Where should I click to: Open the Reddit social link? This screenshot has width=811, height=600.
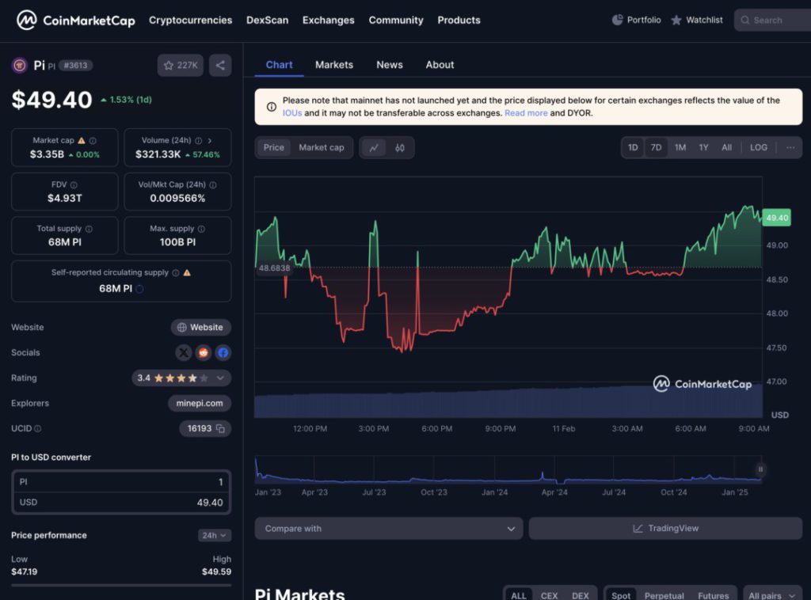[x=204, y=352]
